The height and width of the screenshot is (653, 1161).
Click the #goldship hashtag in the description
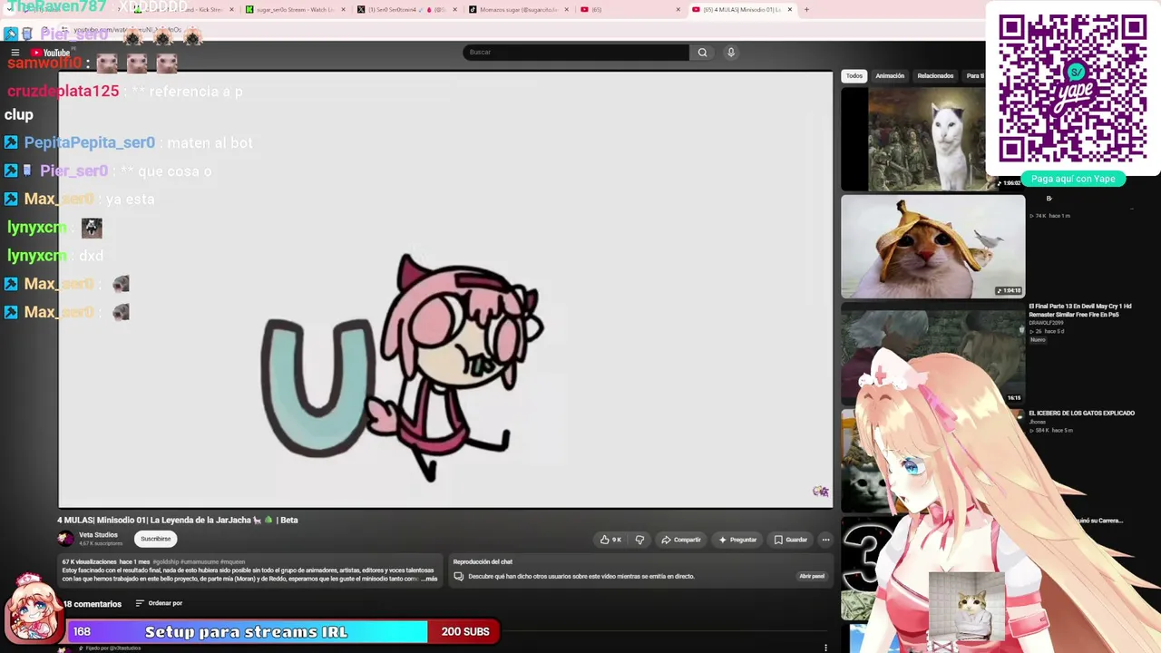click(168, 562)
